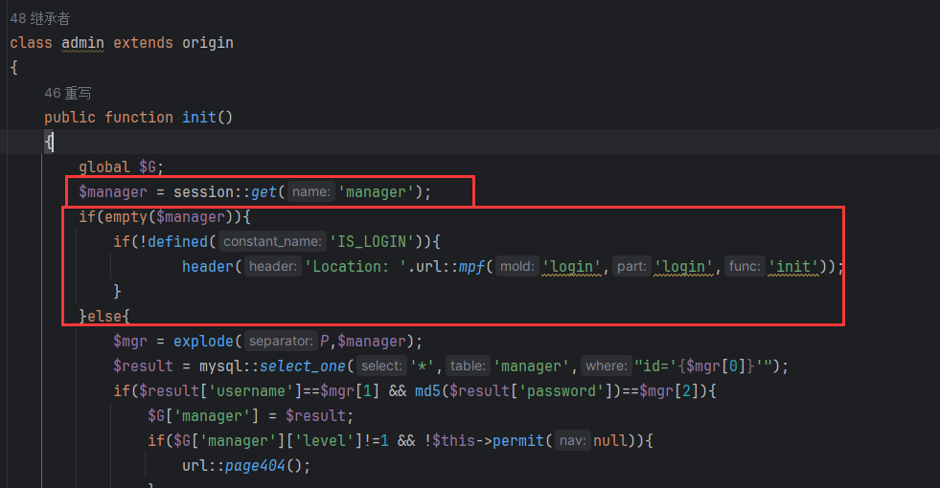940x488 pixels.
Task: Click the parent class origin
Action: click(207, 43)
